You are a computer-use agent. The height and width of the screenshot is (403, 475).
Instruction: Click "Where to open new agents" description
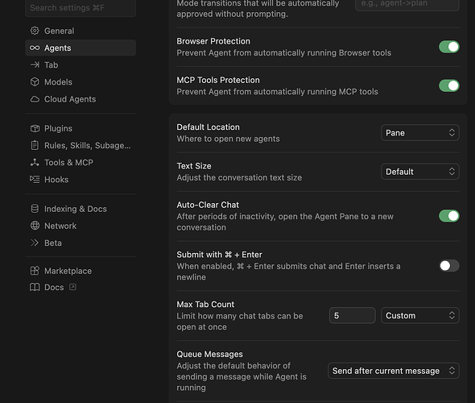click(x=228, y=139)
